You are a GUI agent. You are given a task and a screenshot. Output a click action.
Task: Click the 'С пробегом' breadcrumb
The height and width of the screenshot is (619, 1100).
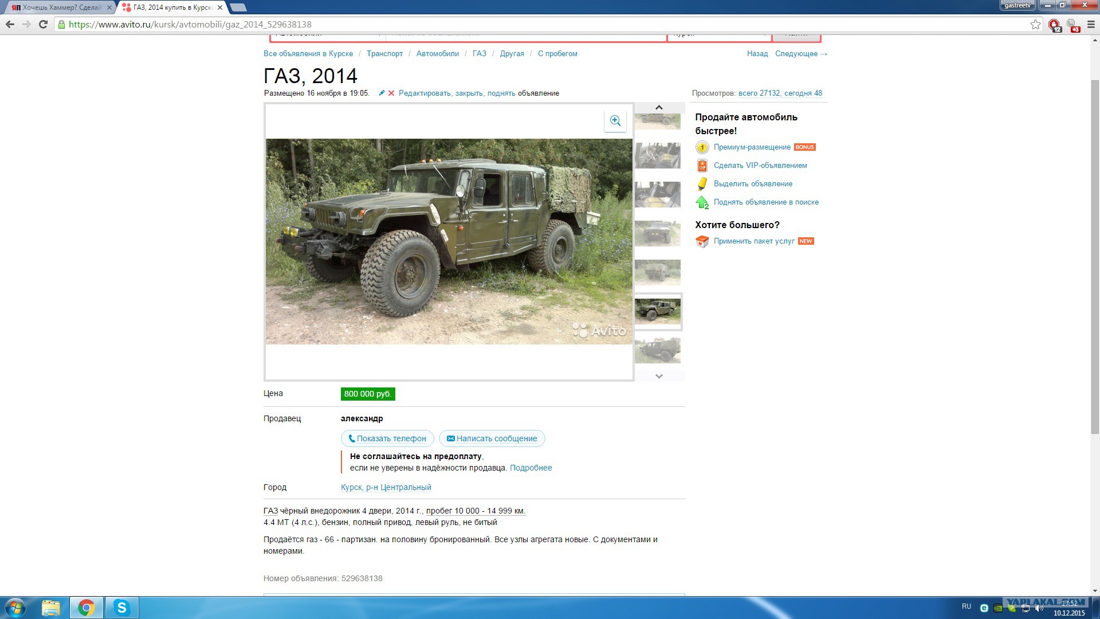(x=557, y=53)
